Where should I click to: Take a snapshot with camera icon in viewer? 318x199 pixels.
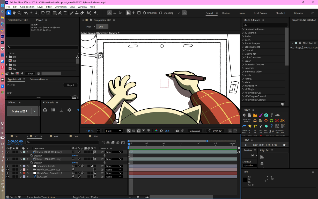click(177, 131)
